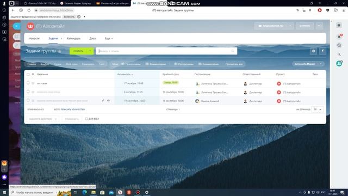Reload the page in the browser
Screen dimensions: 348x196
pos(29,10)
